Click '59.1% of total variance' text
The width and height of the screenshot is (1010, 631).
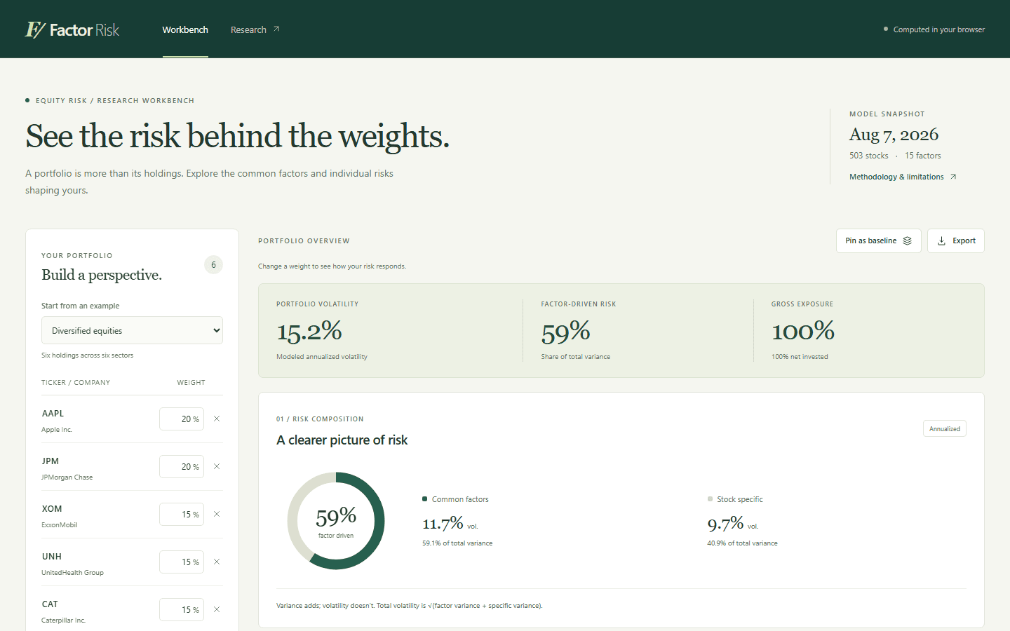point(457,543)
